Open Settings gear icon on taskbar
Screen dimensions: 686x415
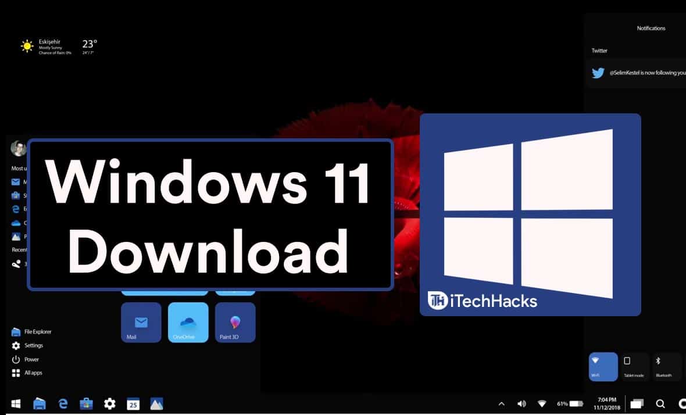click(x=109, y=403)
